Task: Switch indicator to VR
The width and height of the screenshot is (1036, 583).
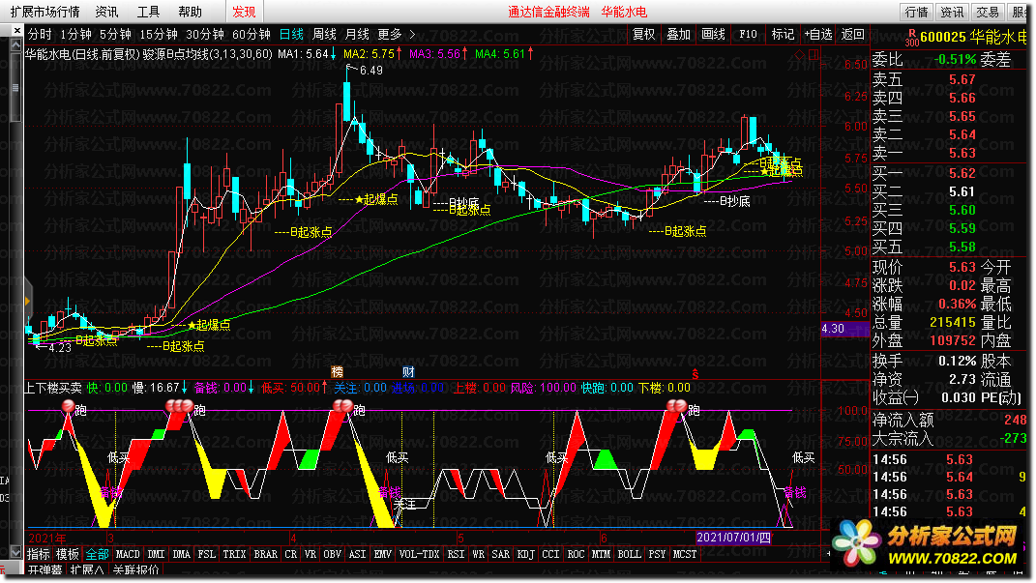Action: tap(311, 554)
